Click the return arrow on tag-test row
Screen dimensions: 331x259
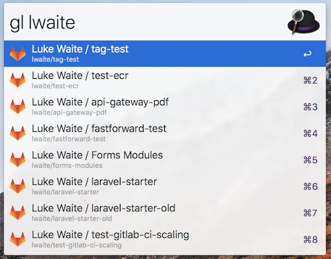307,54
